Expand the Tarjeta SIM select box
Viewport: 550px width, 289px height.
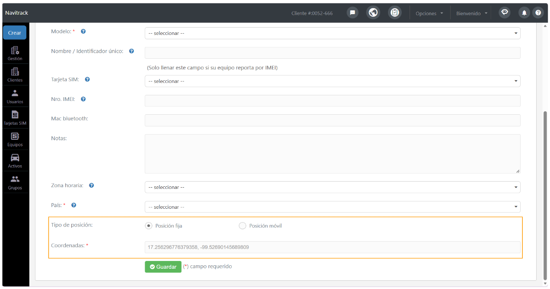pos(332,81)
